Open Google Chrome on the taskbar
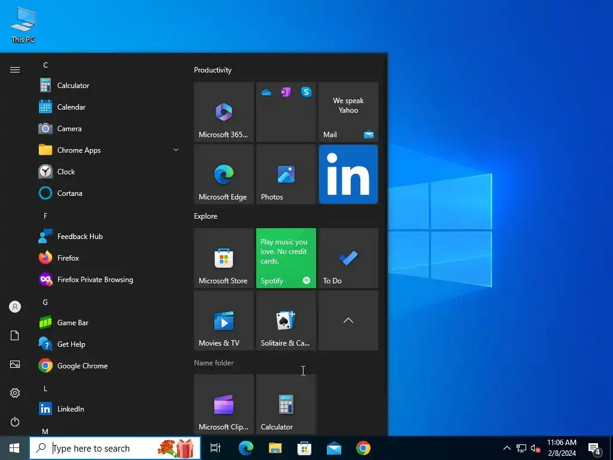Viewport: 613px width, 460px height. [x=363, y=448]
